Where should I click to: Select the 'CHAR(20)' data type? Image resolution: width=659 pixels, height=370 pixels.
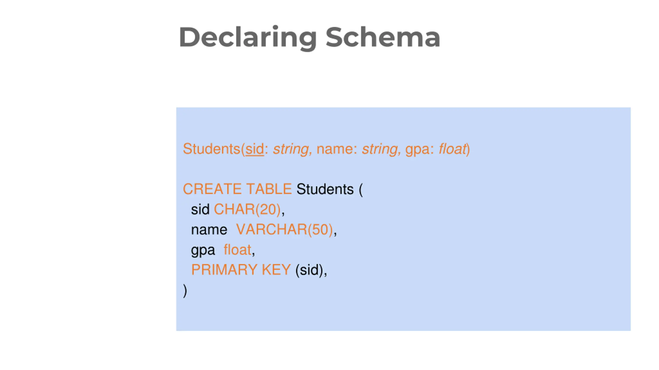[247, 209]
